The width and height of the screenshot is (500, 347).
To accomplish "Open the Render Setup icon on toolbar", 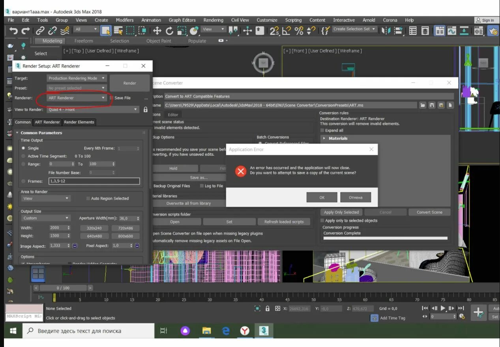I will [x=493, y=30].
